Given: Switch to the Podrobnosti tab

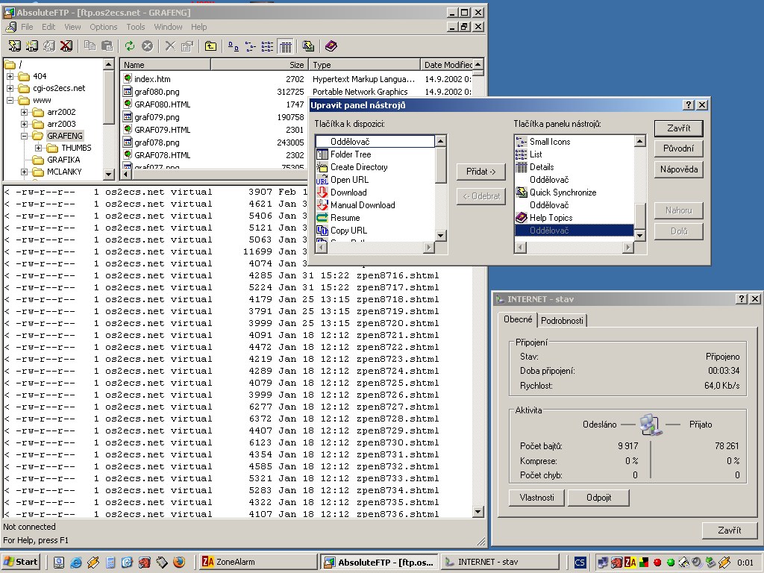Looking at the screenshot, I should coord(563,320).
